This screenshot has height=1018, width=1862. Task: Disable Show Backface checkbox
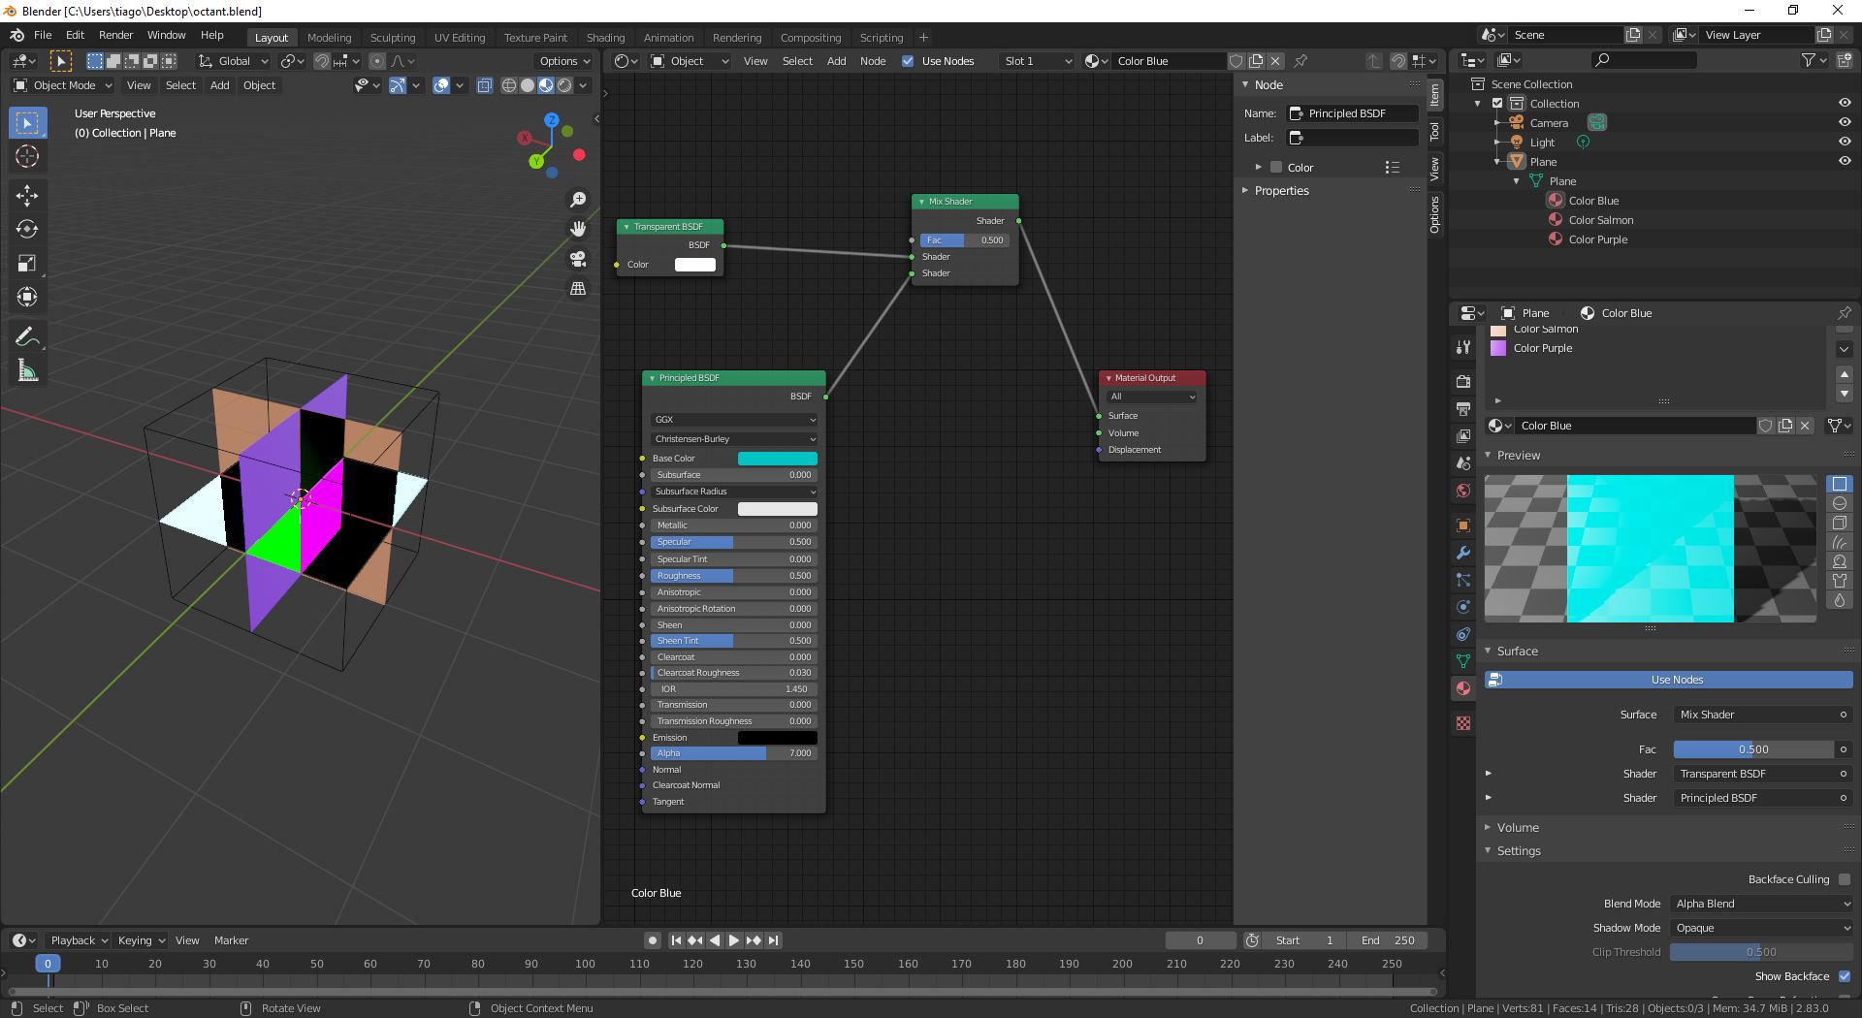tap(1845, 976)
